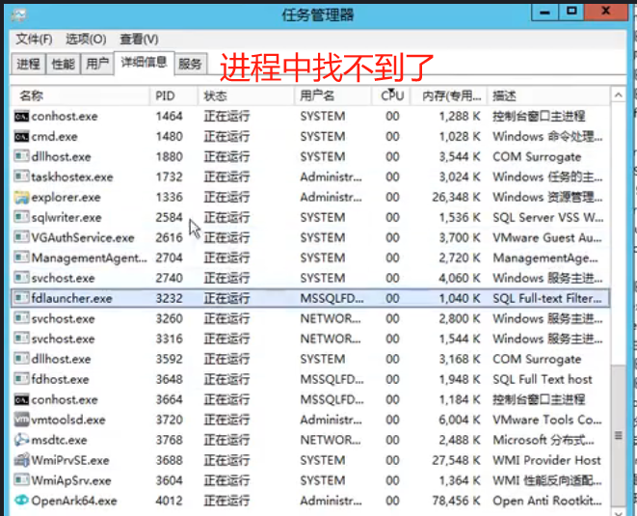
Task: Click the dllhost.exe icon with PID 1880
Action: (x=21, y=156)
